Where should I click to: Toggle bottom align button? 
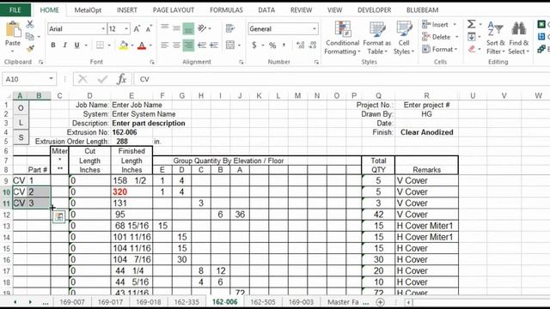click(188, 28)
